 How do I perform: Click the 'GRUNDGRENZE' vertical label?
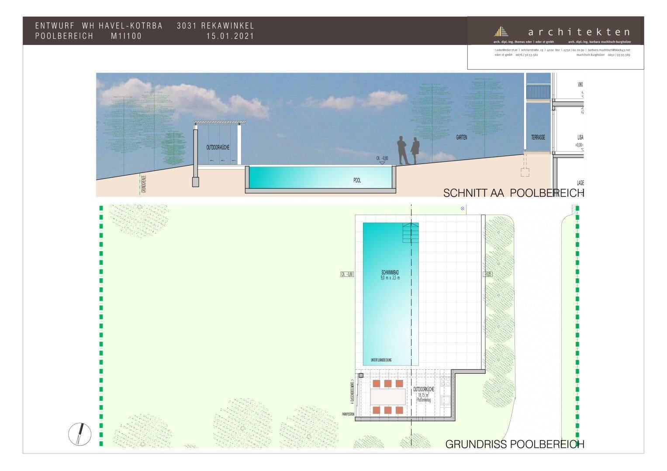(143, 183)
